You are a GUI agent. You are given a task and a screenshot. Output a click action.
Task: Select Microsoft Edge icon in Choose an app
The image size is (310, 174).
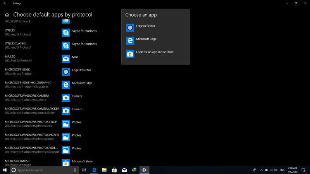pyautogui.click(x=130, y=41)
